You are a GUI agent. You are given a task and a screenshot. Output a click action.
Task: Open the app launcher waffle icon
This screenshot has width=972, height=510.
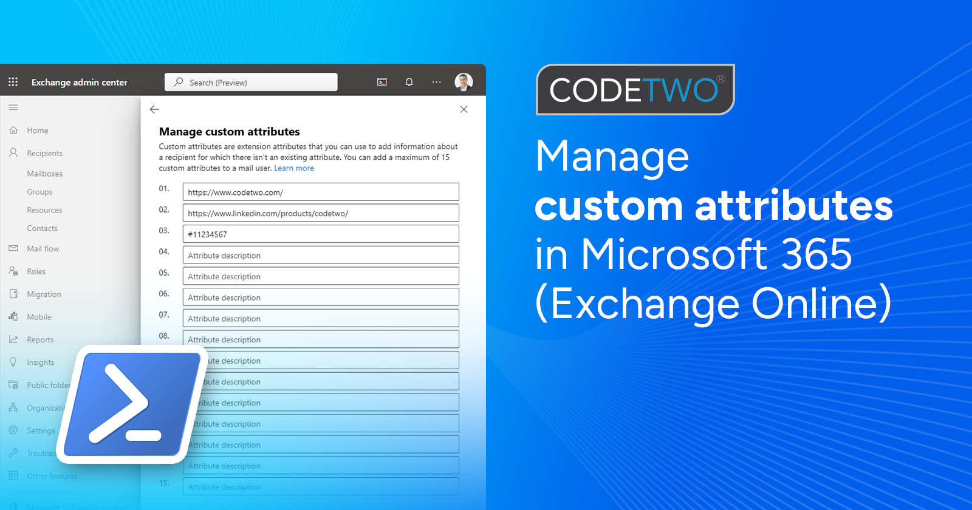click(13, 82)
